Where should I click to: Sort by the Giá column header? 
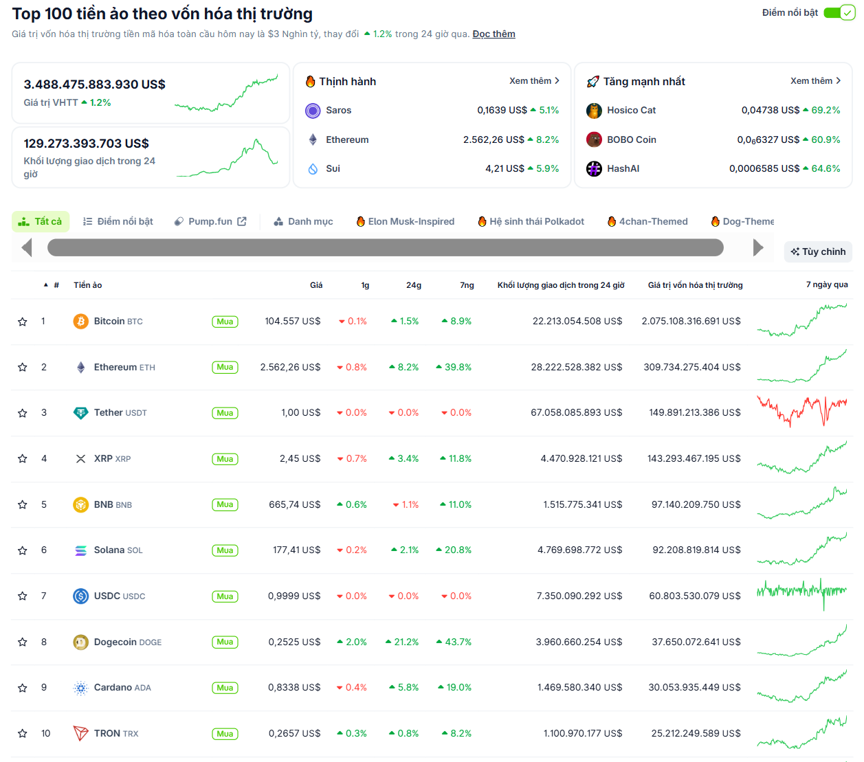pyautogui.click(x=316, y=285)
